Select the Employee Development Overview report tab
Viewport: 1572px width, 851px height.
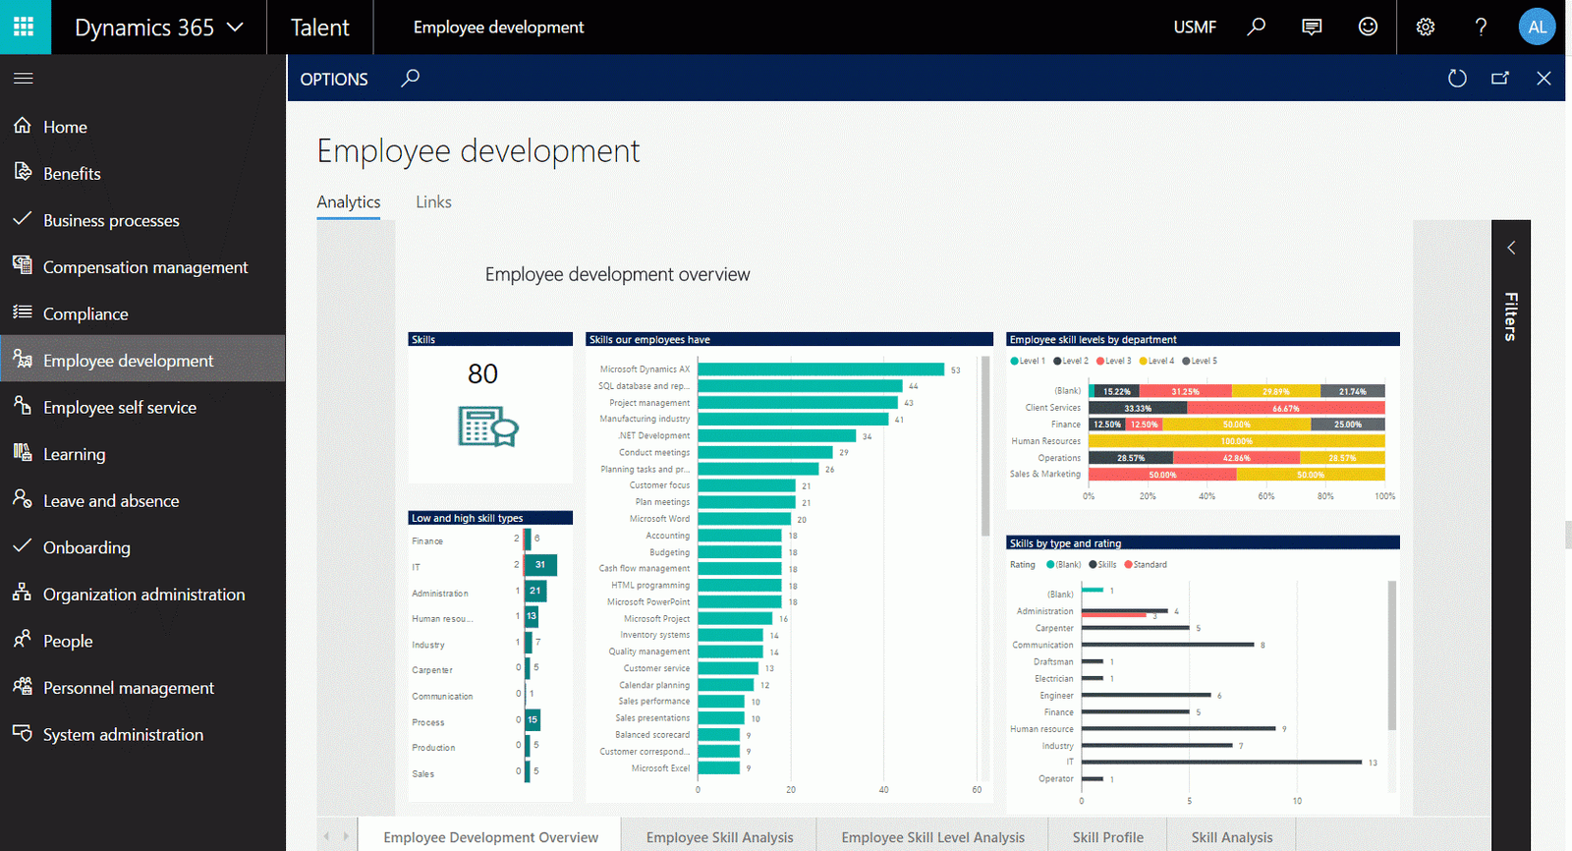click(490, 837)
